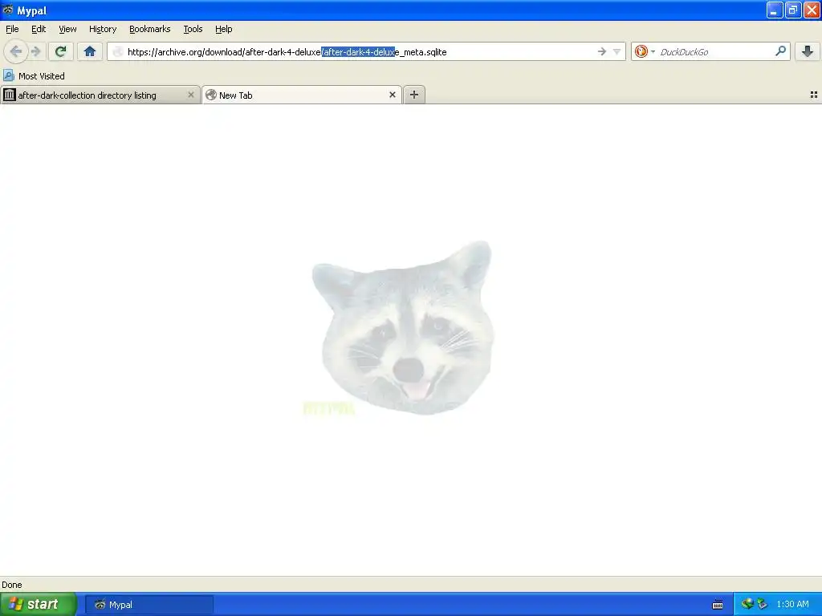Open the Bookmarks menu

point(149,29)
